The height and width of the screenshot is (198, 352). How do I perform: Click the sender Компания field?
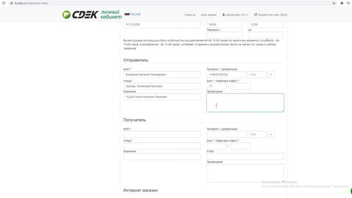[162, 97]
